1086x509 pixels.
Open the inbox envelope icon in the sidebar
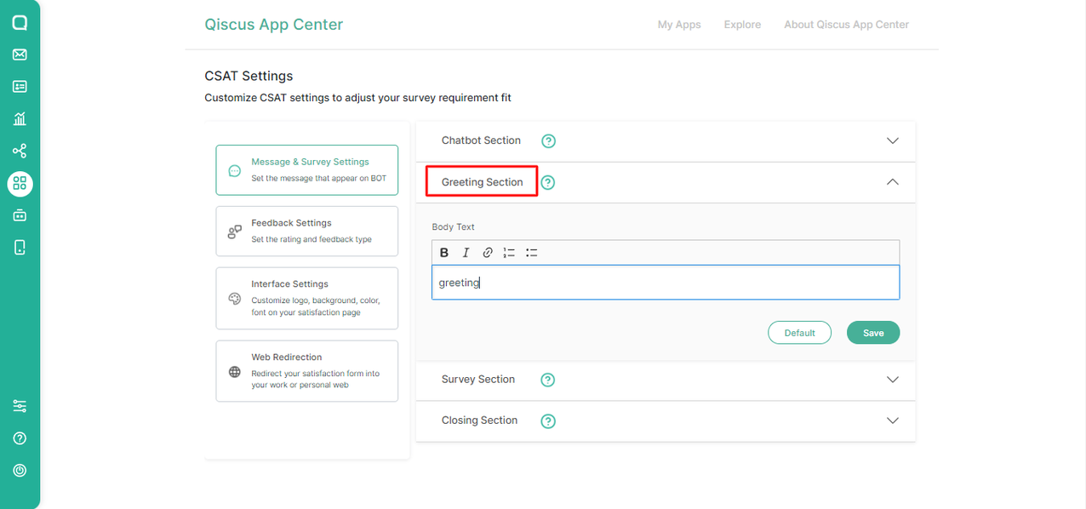coord(20,54)
